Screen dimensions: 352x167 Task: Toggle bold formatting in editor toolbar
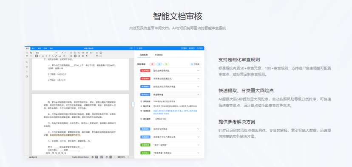[37, 56]
